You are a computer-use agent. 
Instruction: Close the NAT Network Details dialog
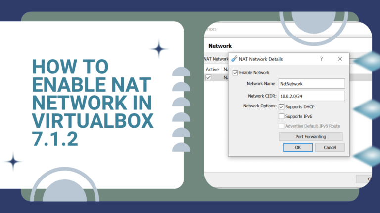[340, 59]
